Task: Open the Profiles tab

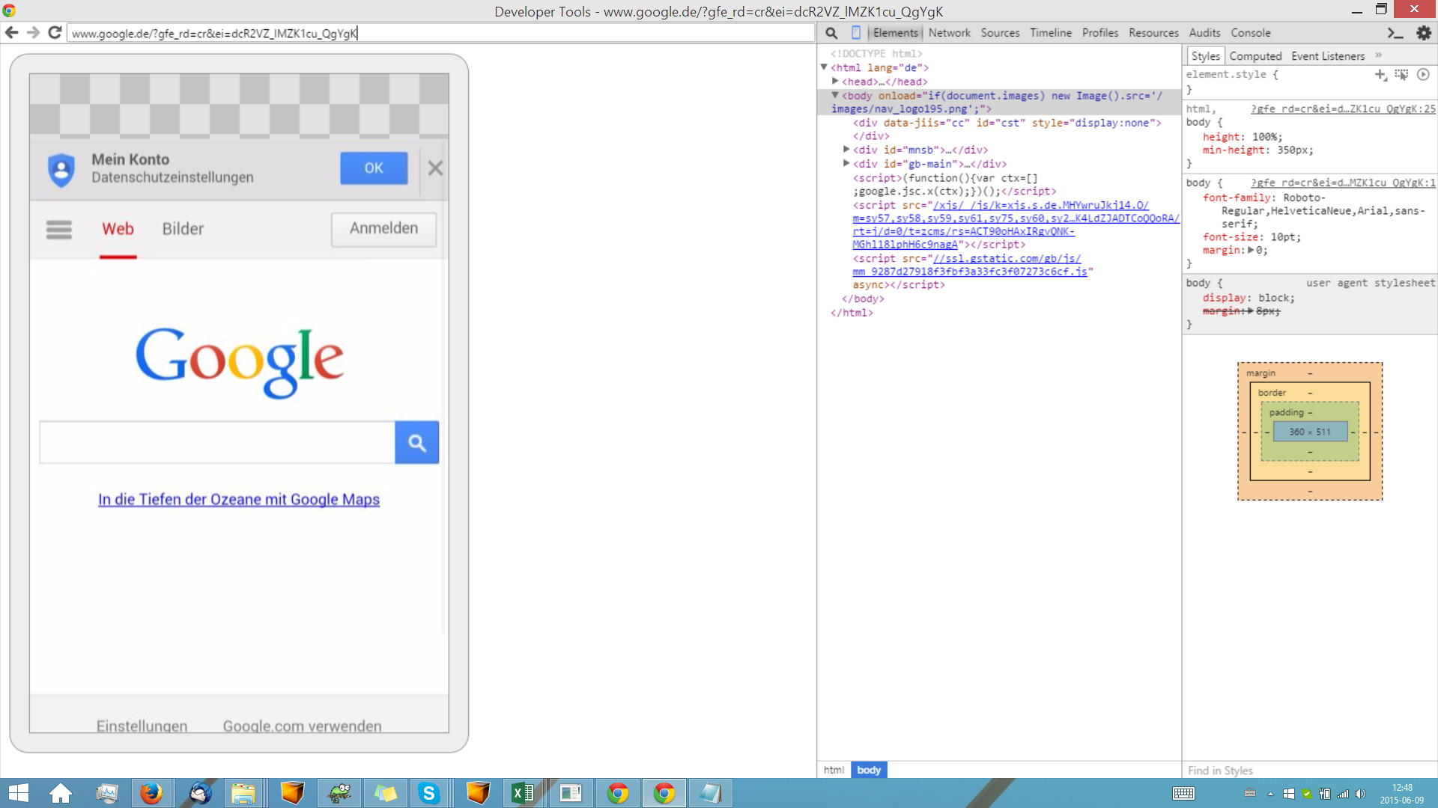Action: pos(1099,33)
